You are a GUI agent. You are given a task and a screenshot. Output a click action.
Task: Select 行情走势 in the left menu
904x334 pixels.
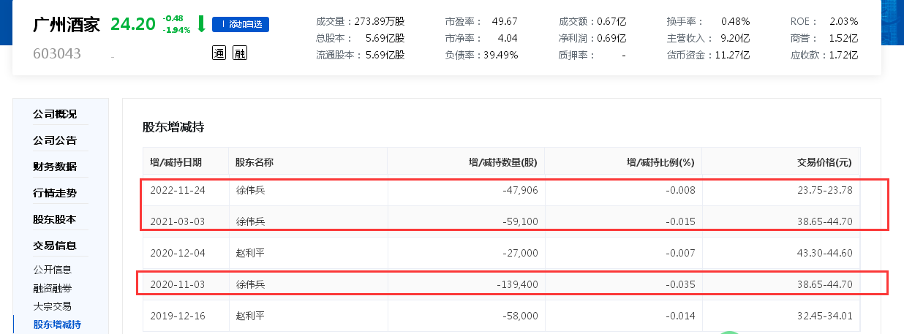pyautogui.click(x=55, y=193)
